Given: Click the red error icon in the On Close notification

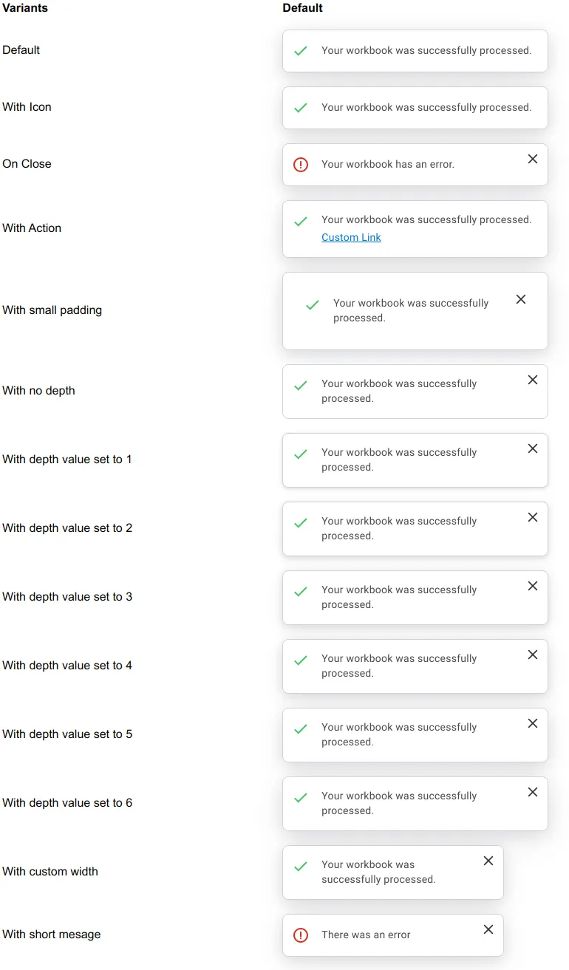Looking at the screenshot, I should (301, 165).
